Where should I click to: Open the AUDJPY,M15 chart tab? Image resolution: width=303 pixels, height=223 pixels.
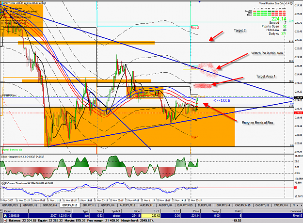(127, 205)
